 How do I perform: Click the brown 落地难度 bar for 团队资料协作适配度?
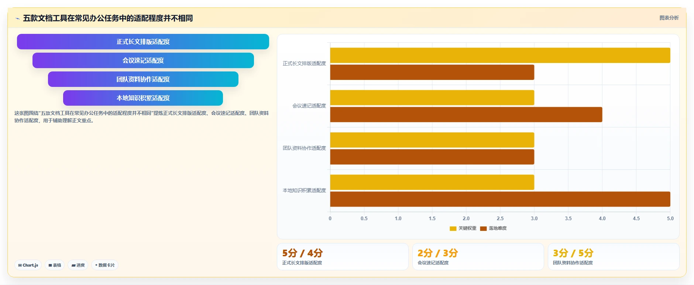click(432, 157)
